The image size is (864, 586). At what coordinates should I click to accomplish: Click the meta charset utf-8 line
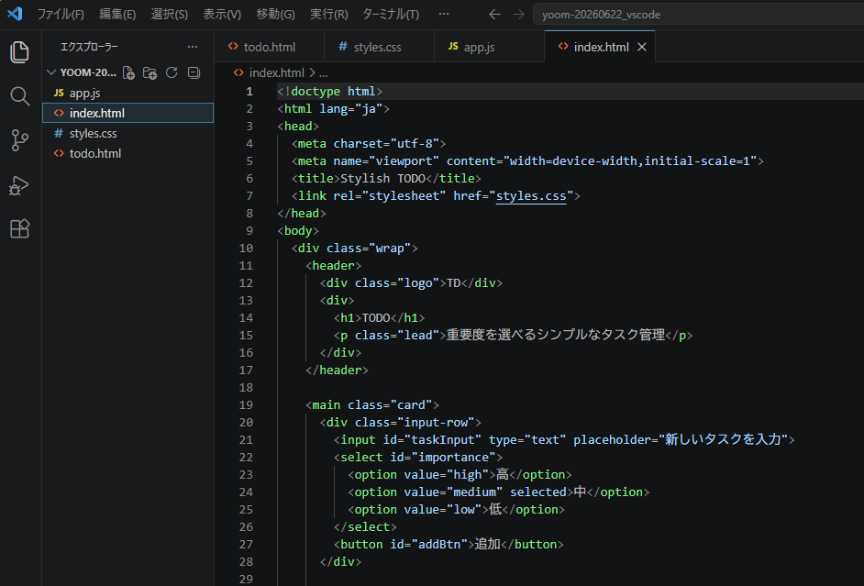pyautogui.click(x=369, y=144)
